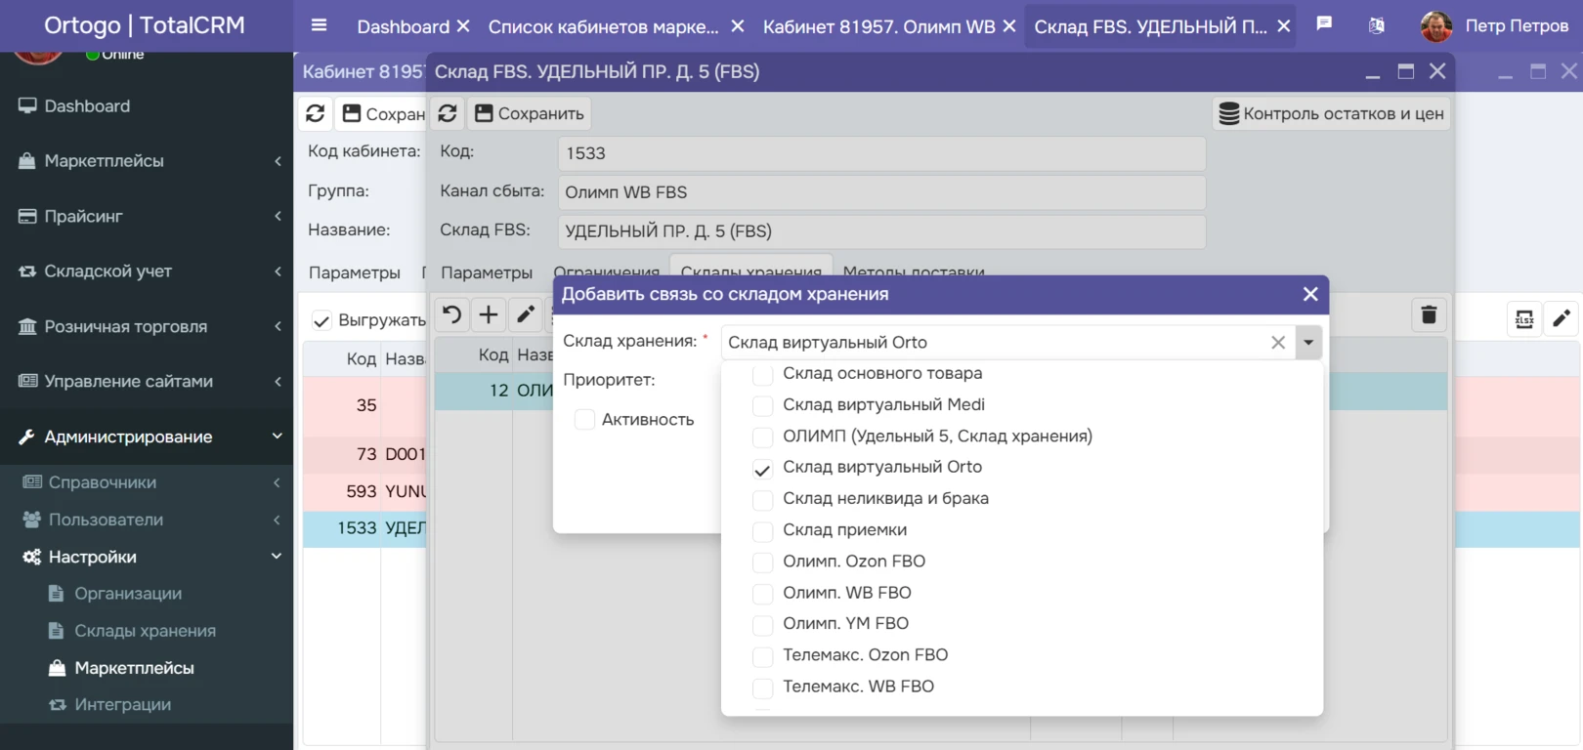Click the export sheet icon at right

click(x=1524, y=318)
